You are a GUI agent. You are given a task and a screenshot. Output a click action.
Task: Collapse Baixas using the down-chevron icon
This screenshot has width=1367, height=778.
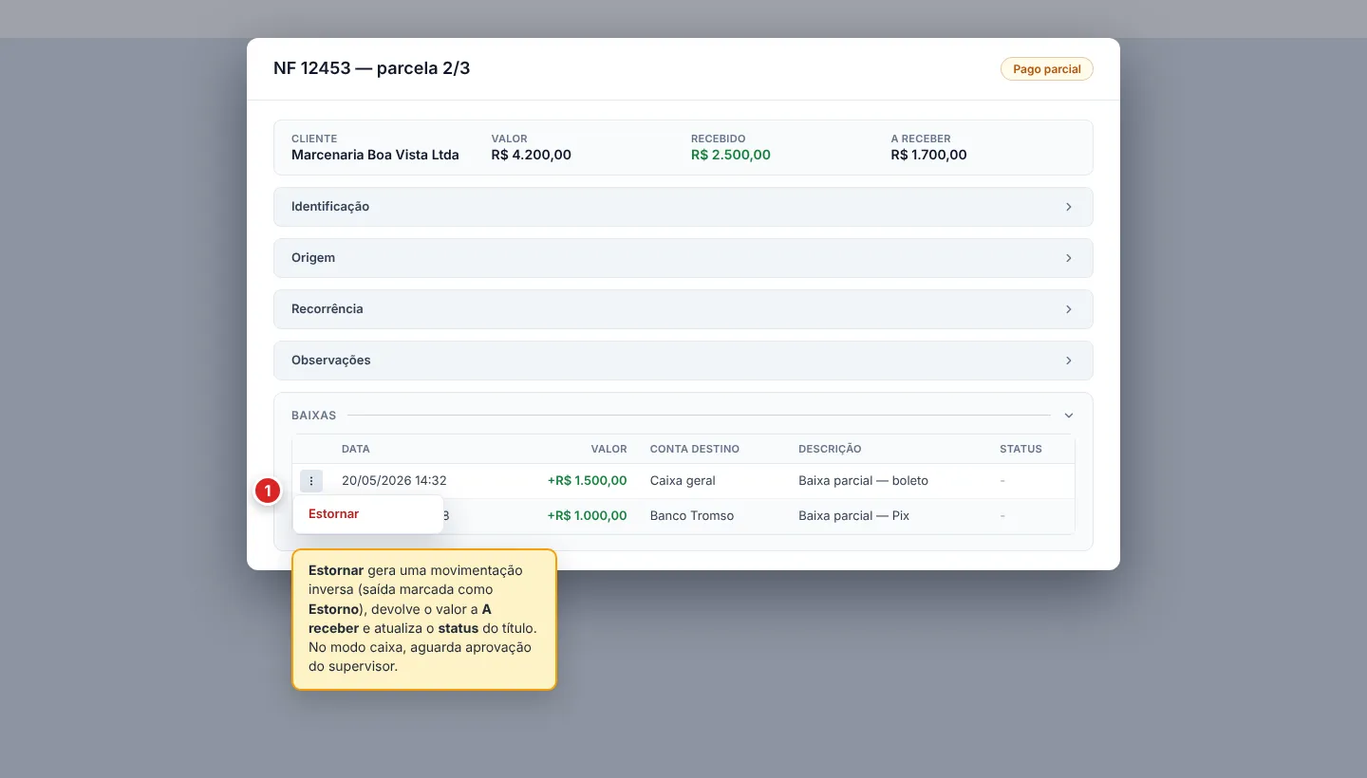click(1068, 416)
